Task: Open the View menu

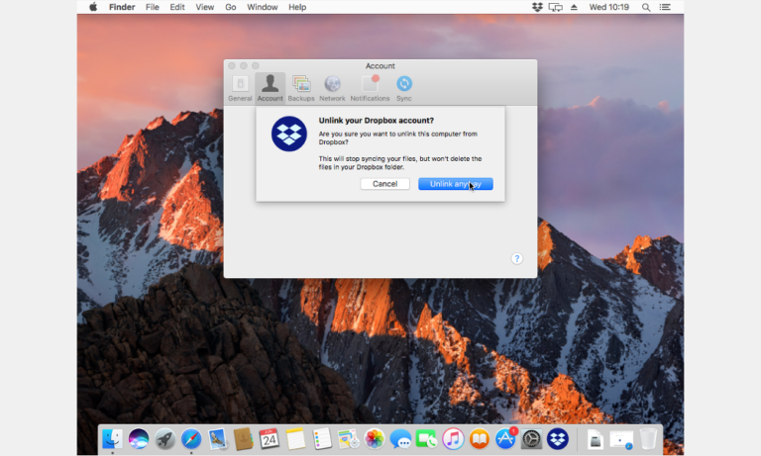Action: (205, 7)
